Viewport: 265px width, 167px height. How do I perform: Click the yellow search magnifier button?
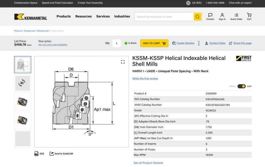click(x=197, y=17)
